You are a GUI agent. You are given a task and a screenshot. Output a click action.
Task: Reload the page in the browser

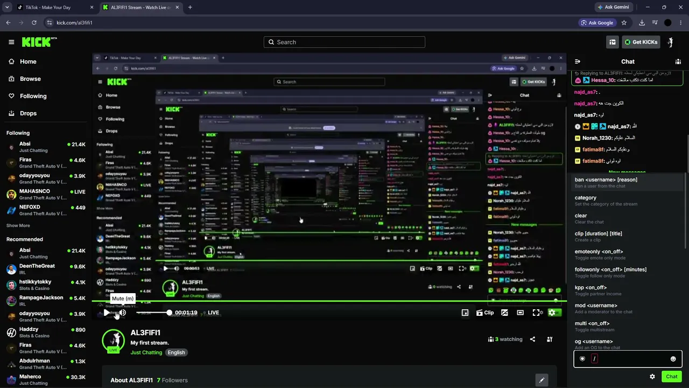[34, 23]
